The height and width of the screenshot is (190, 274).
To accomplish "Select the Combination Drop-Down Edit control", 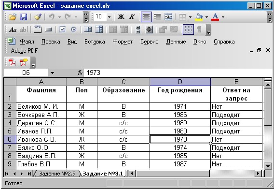I will (124, 29).
